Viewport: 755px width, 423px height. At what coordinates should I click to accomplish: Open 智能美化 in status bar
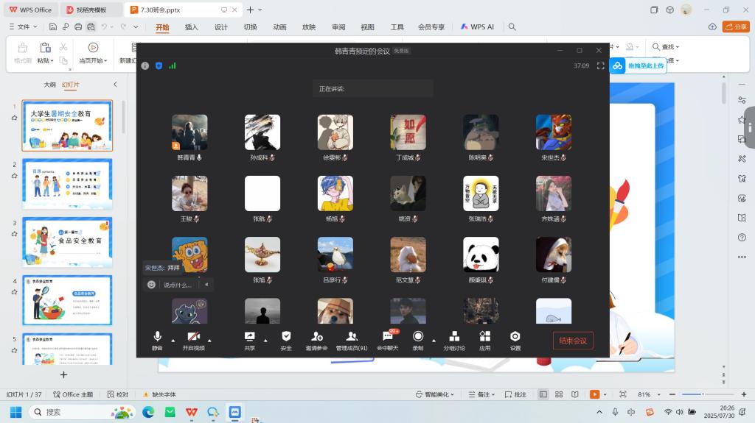tap(435, 394)
